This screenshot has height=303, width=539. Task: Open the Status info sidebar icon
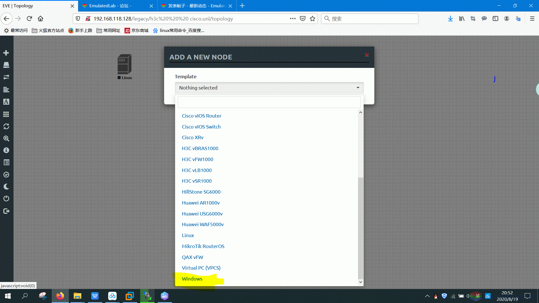pos(6,150)
